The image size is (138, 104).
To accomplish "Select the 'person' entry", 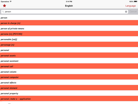I will (x=69, y=17).
